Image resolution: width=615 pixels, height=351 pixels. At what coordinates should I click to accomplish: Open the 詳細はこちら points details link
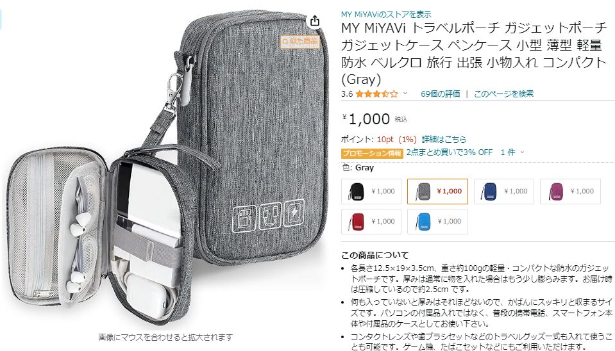point(444,140)
